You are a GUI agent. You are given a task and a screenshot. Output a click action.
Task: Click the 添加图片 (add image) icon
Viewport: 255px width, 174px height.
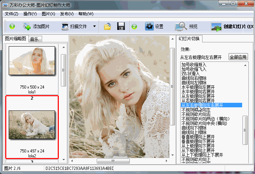tap(27, 26)
